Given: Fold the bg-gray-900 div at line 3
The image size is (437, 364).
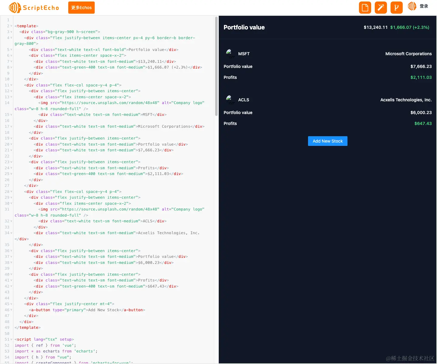Looking at the screenshot, I should [12, 32].
